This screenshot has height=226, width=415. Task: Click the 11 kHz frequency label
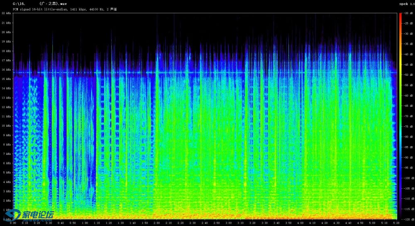coord(6,116)
